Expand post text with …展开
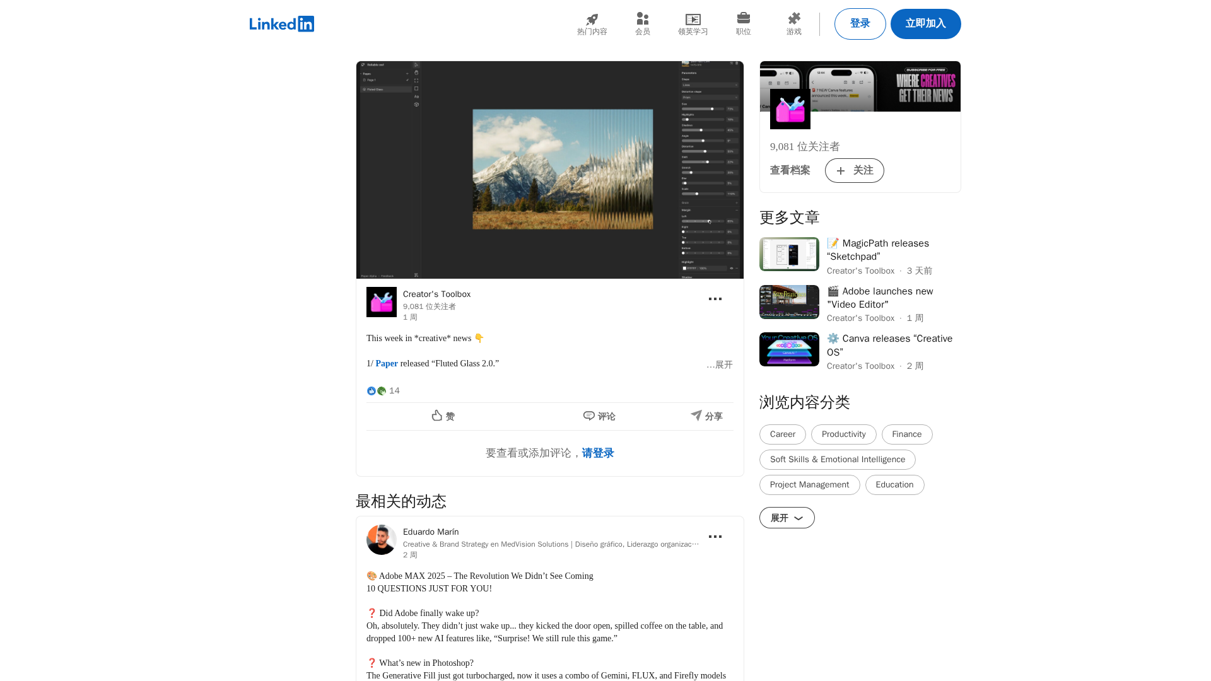Viewport: 1211px width, 681px height. [x=720, y=365]
